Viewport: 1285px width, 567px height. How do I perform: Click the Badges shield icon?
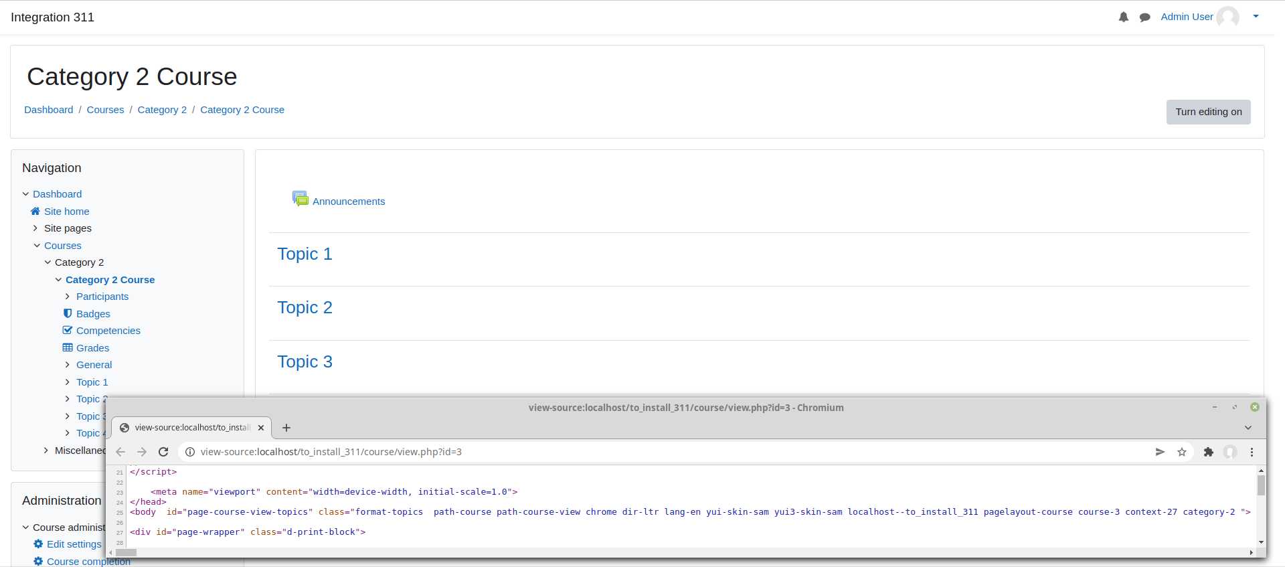[68, 313]
